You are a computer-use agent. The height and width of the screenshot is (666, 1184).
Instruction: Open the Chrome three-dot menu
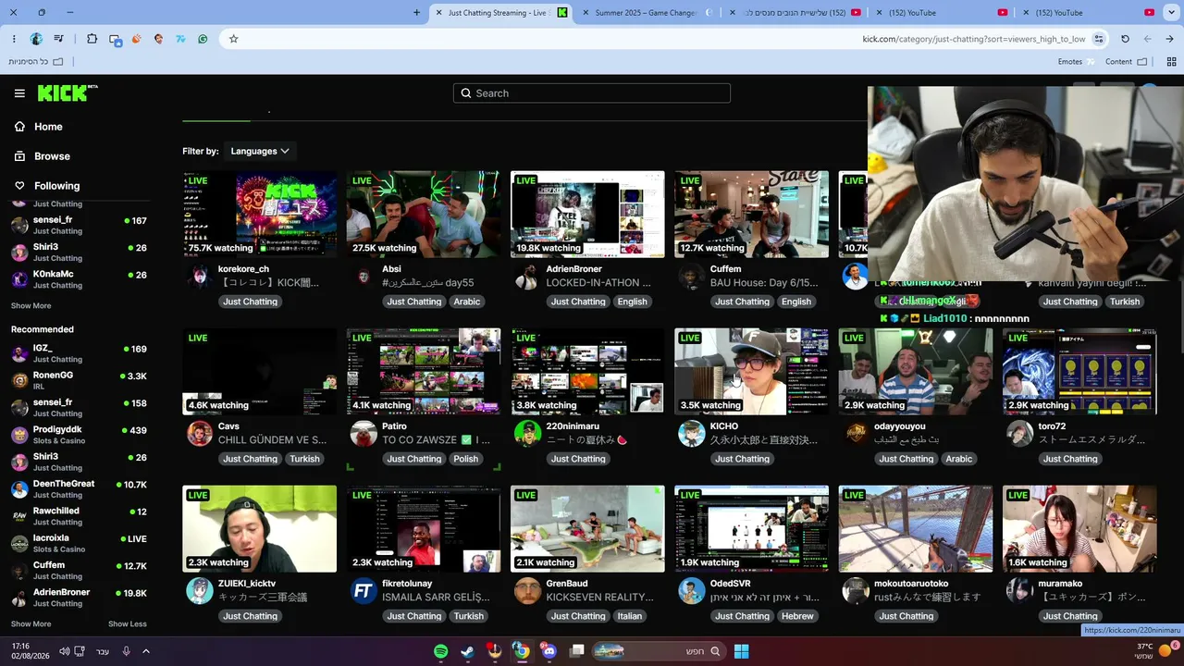tap(14, 39)
